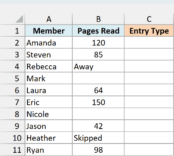174x156 pixels.
Task: Select the cell containing 'Heather'
Action: pyautogui.click(x=49, y=138)
